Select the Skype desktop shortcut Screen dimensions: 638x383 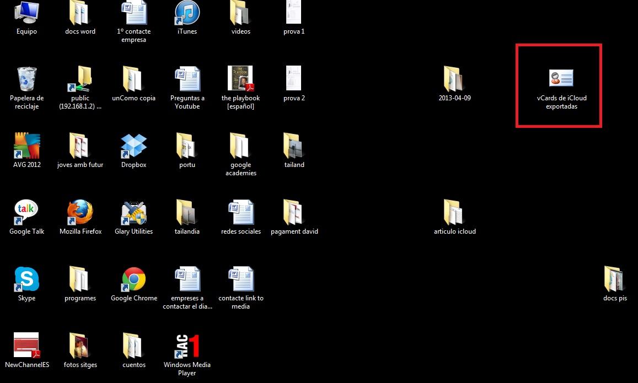[x=26, y=280]
